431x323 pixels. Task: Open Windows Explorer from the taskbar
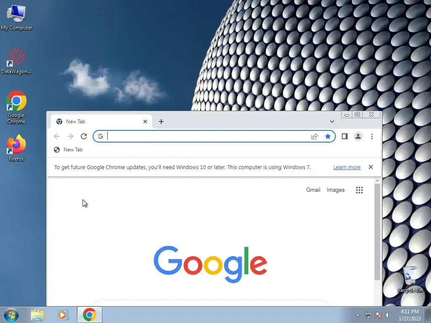[x=37, y=315]
